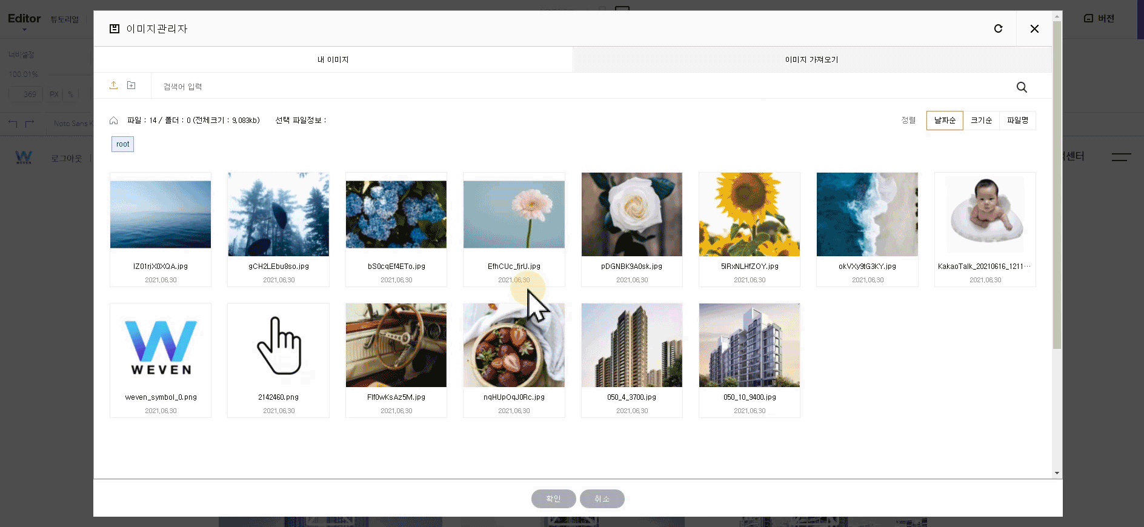Click the redo arrow in Editor
Viewport: 1144px width, 527px height.
point(30,124)
